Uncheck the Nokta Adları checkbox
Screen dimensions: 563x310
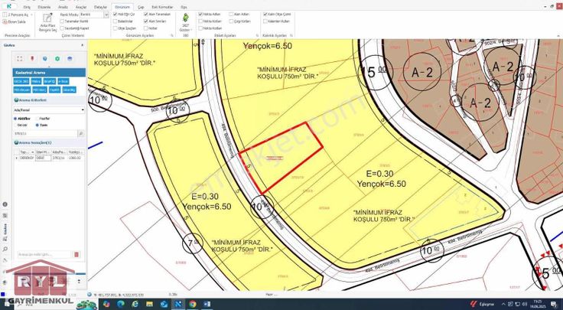tap(202, 14)
